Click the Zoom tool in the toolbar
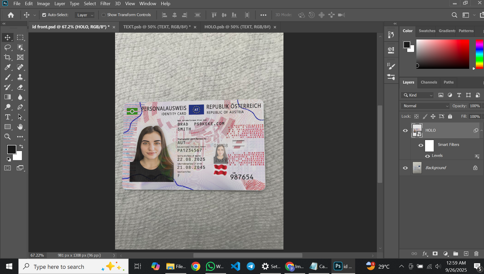The height and width of the screenshot is (274, 484). (8, 137)
